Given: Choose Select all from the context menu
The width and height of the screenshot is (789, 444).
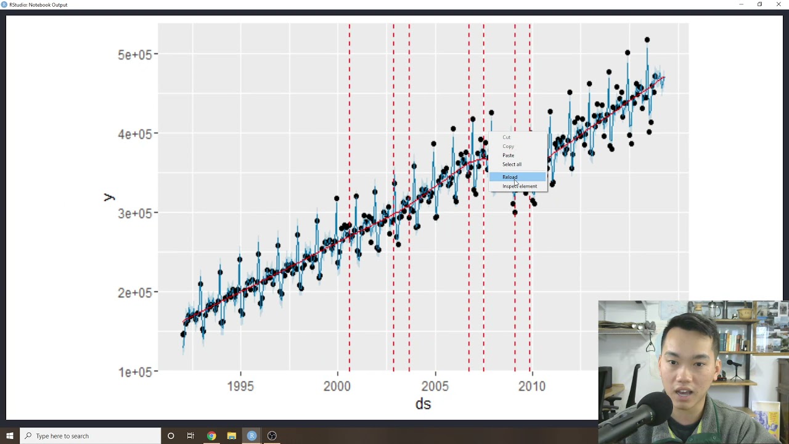Looking at the screenshot, I should coord(512,164).
